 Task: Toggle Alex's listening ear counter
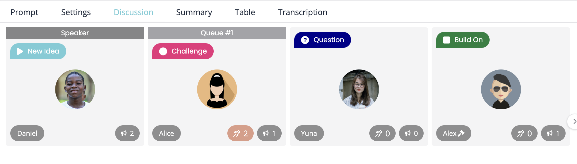click(524, 133)
